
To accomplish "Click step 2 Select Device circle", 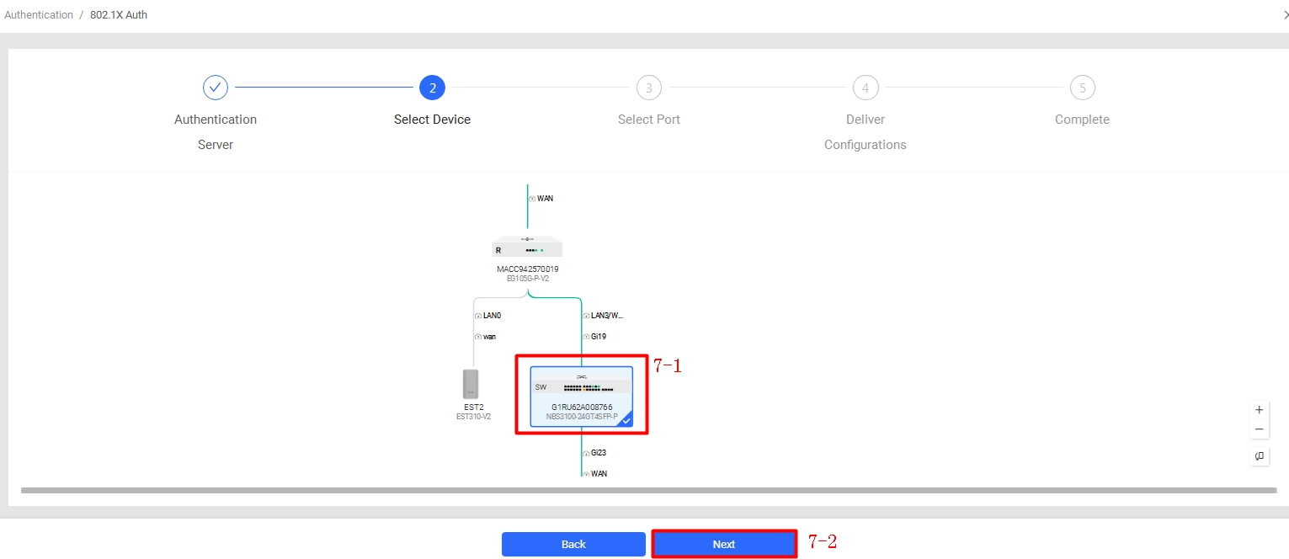I will point(432,88).
